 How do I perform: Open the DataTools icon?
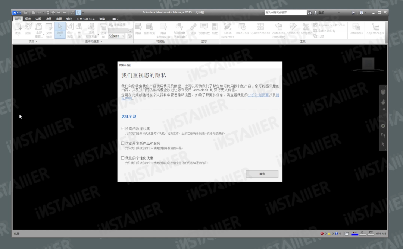click(356, 26)
